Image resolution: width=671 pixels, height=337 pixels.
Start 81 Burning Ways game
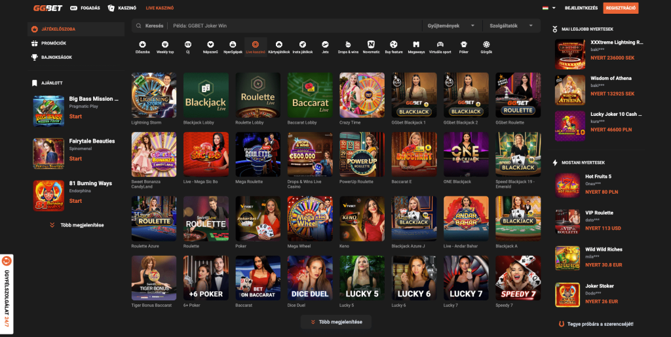[x=75, y=201]
